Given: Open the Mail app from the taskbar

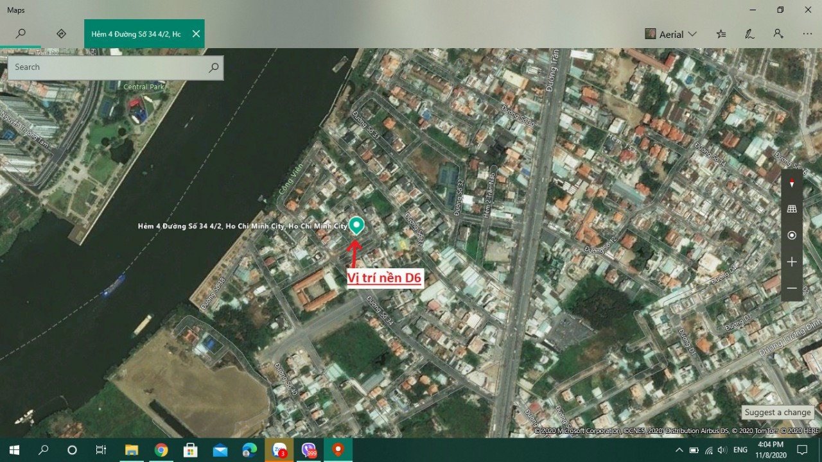Looking at the screenshot, I should coord(220,450).
